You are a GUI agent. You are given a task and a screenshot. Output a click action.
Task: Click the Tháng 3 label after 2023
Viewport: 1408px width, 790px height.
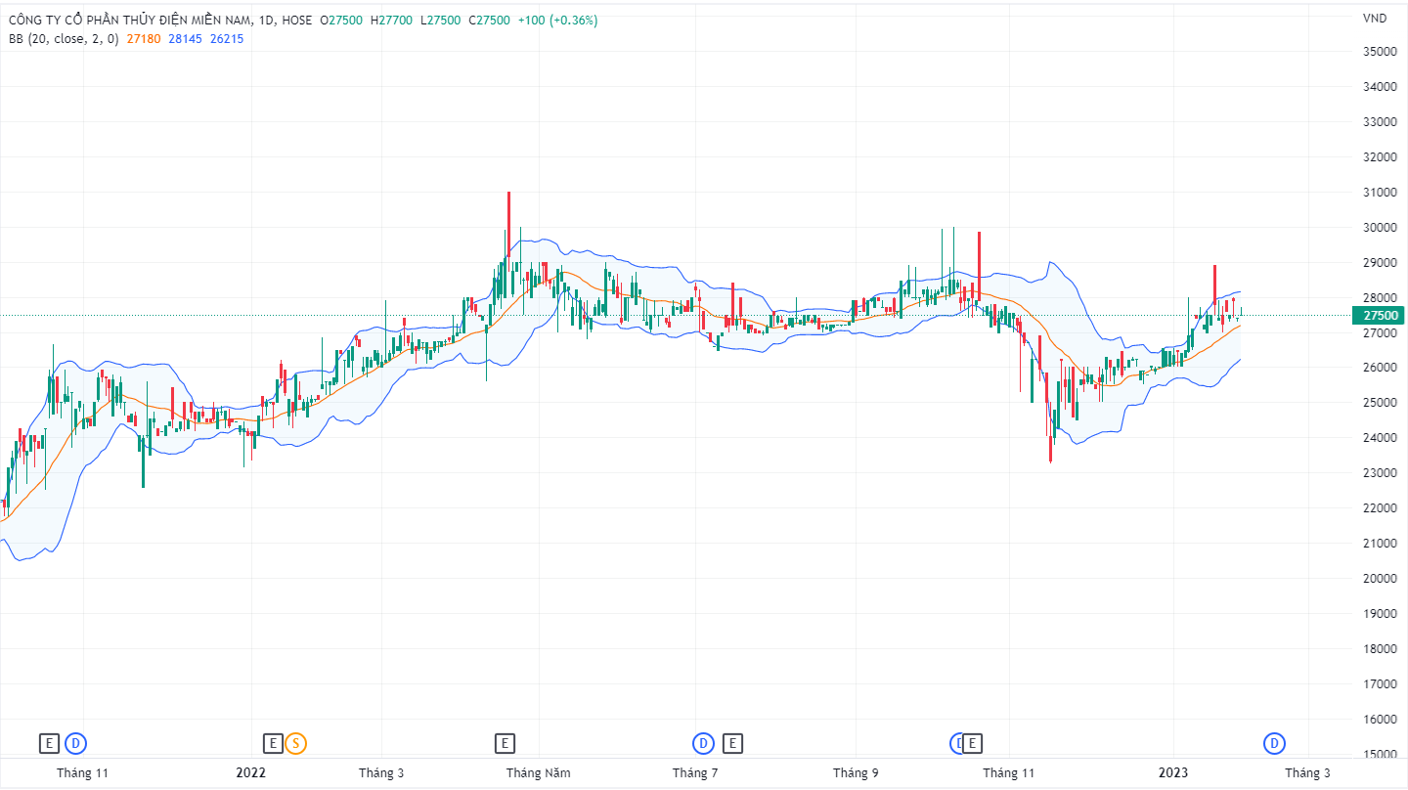[1307, 773]
